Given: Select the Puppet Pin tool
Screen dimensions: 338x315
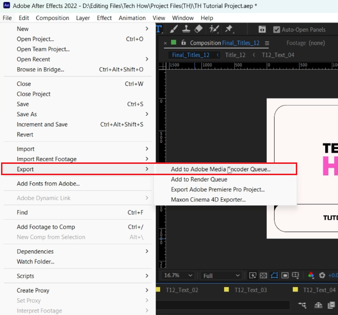Looking at the screenshot, I should (228, 29).
